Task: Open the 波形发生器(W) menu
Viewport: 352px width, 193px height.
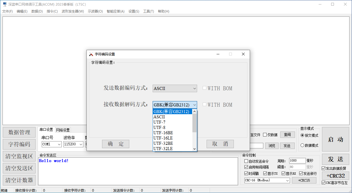Action: pyautogui.click(x=73, y=11)
